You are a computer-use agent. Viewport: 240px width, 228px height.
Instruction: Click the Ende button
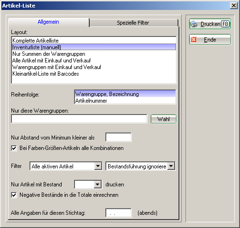tap(210, 40)
